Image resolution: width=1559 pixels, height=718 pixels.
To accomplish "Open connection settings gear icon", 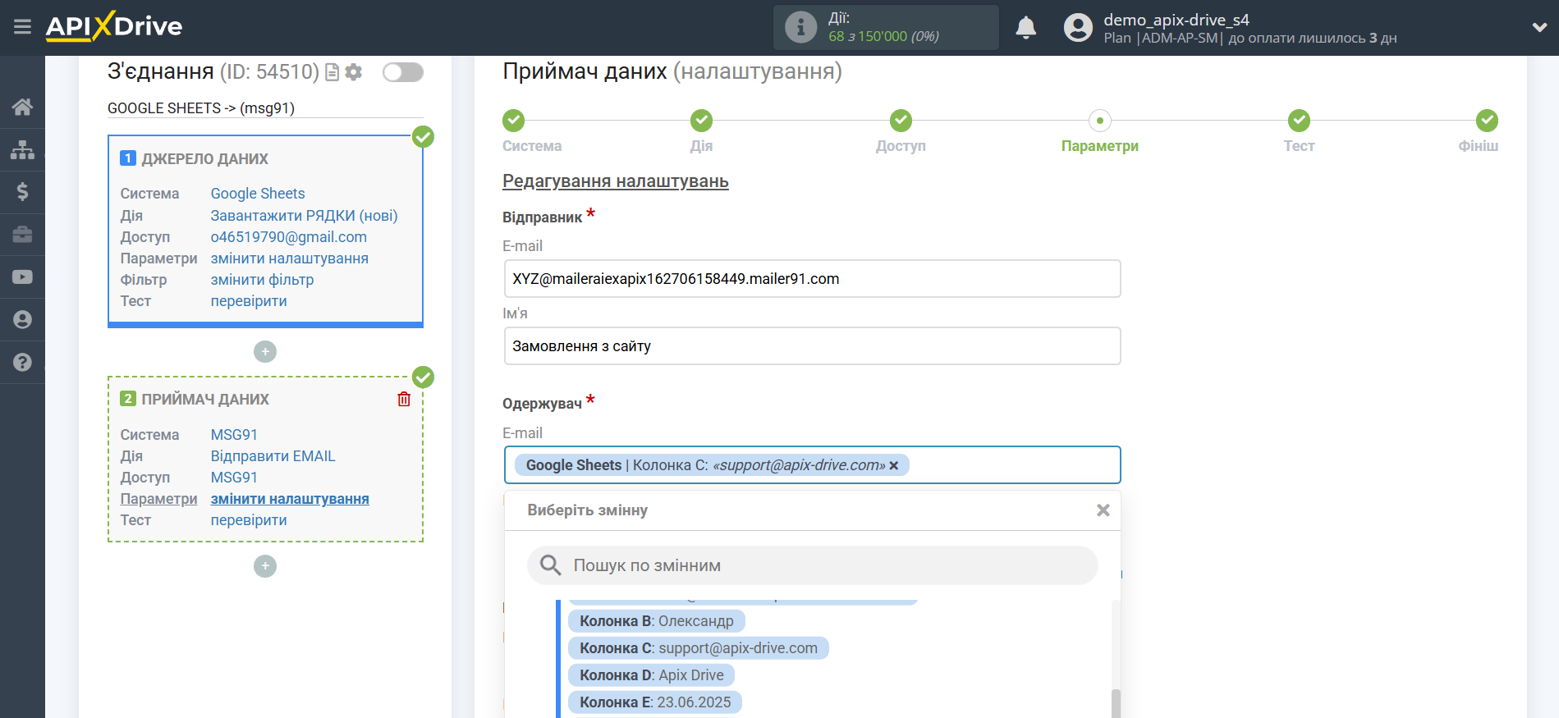I will click(354, 72).
